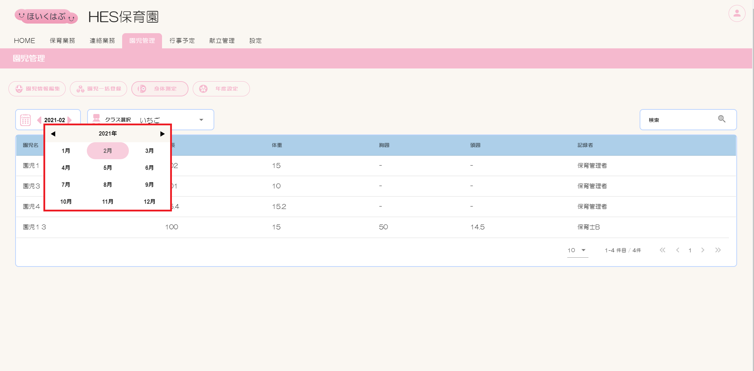Open rows-per-page dropdown showing 10
Viewport: 754px width, 371px height.
click(x=577, y=250)
